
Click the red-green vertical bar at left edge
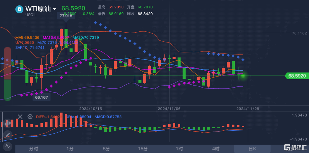8,74
